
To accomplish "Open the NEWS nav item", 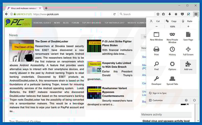I will [57, 23].
